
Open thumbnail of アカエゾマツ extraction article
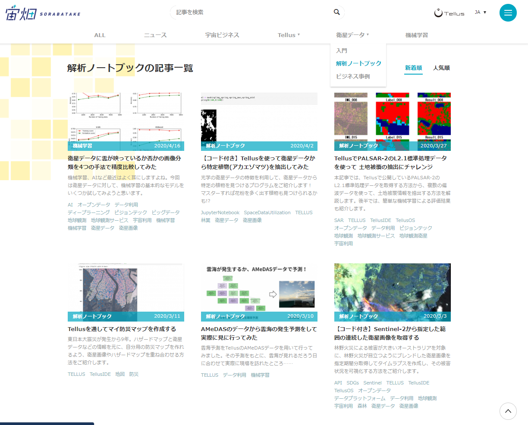[x=259, y=122]
